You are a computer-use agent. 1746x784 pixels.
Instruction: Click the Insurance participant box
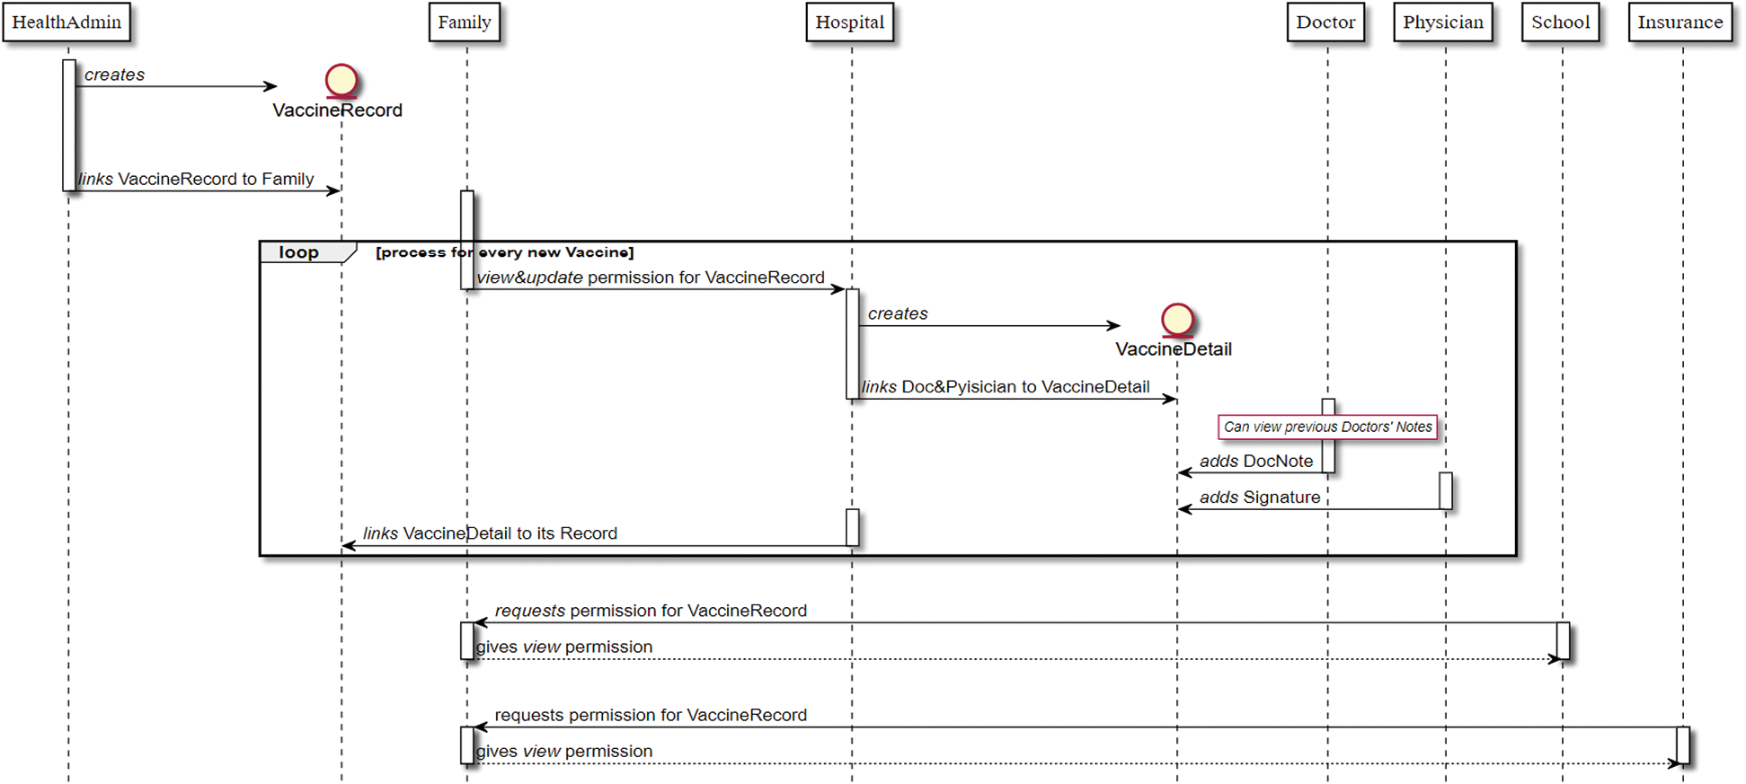tap(1680, 22)
